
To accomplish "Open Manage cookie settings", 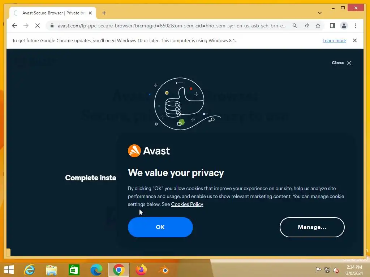I will coord(312,227).
